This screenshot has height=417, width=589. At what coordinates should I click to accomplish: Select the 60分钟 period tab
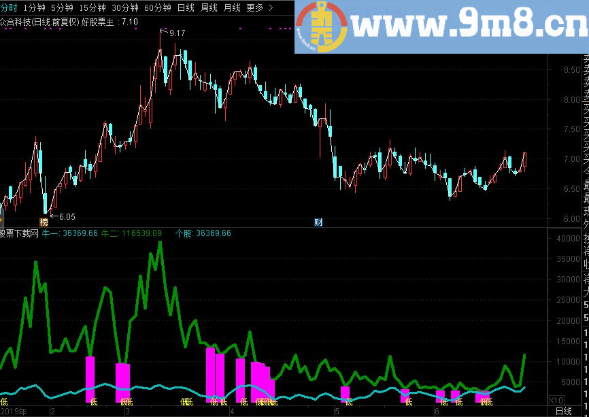click(158, 7)
